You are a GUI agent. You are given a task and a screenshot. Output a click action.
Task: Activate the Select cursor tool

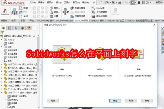pos(133,3)
